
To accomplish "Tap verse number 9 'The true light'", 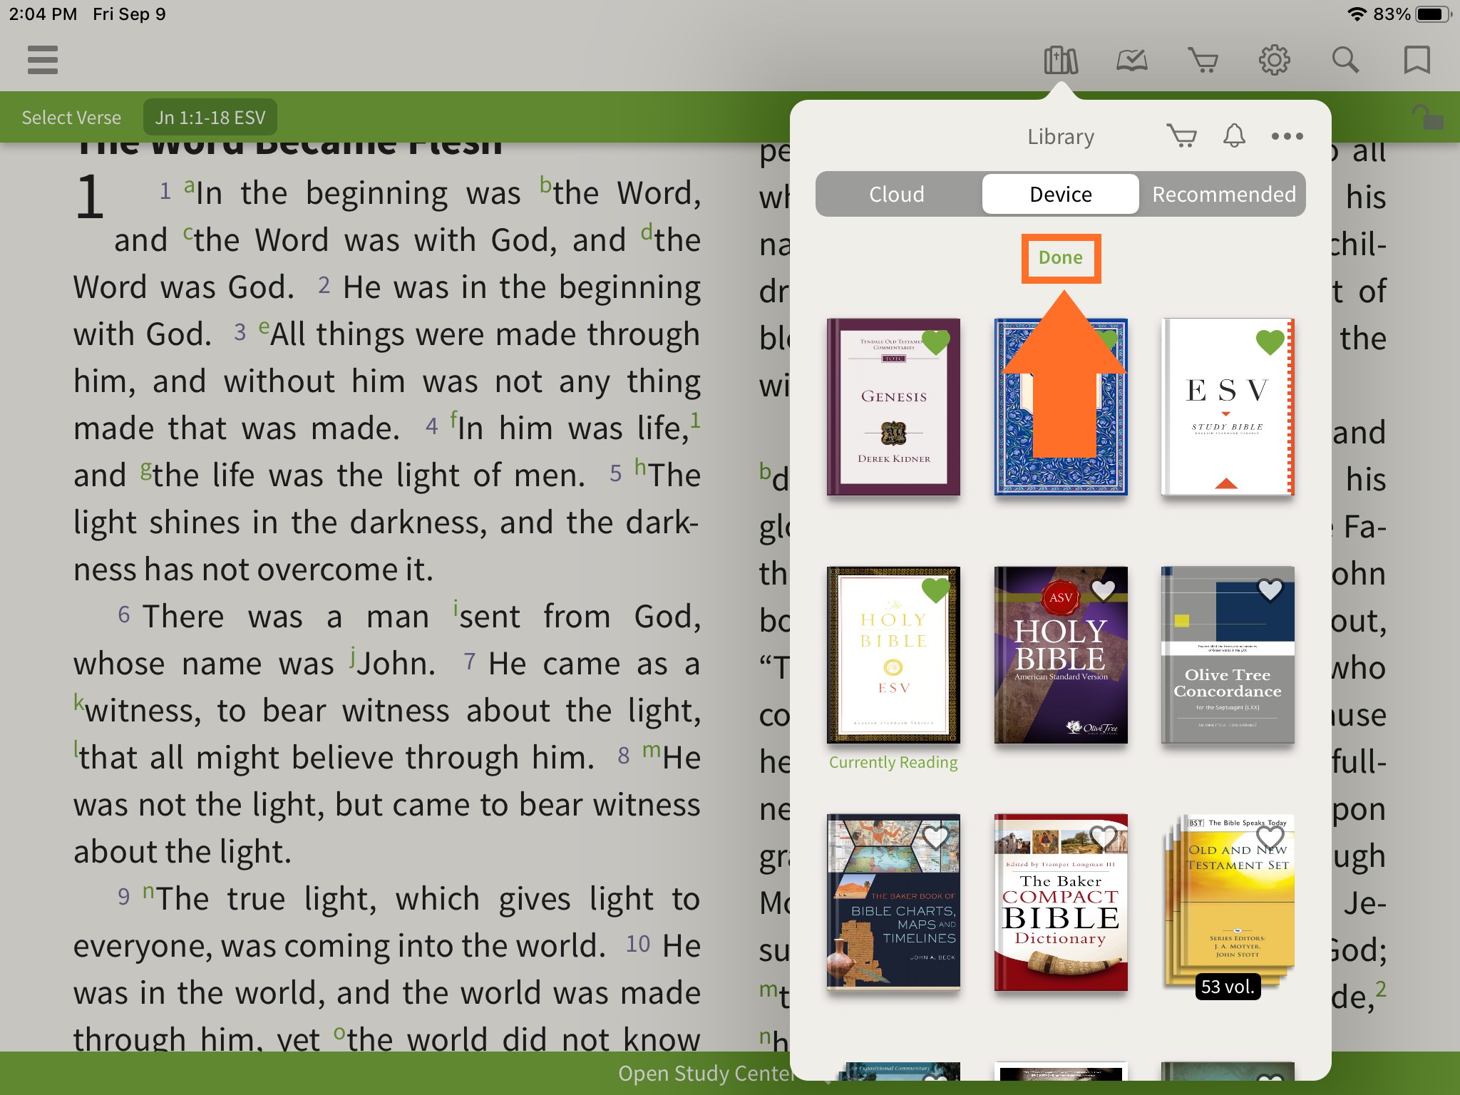I will (x=124, y=897).
